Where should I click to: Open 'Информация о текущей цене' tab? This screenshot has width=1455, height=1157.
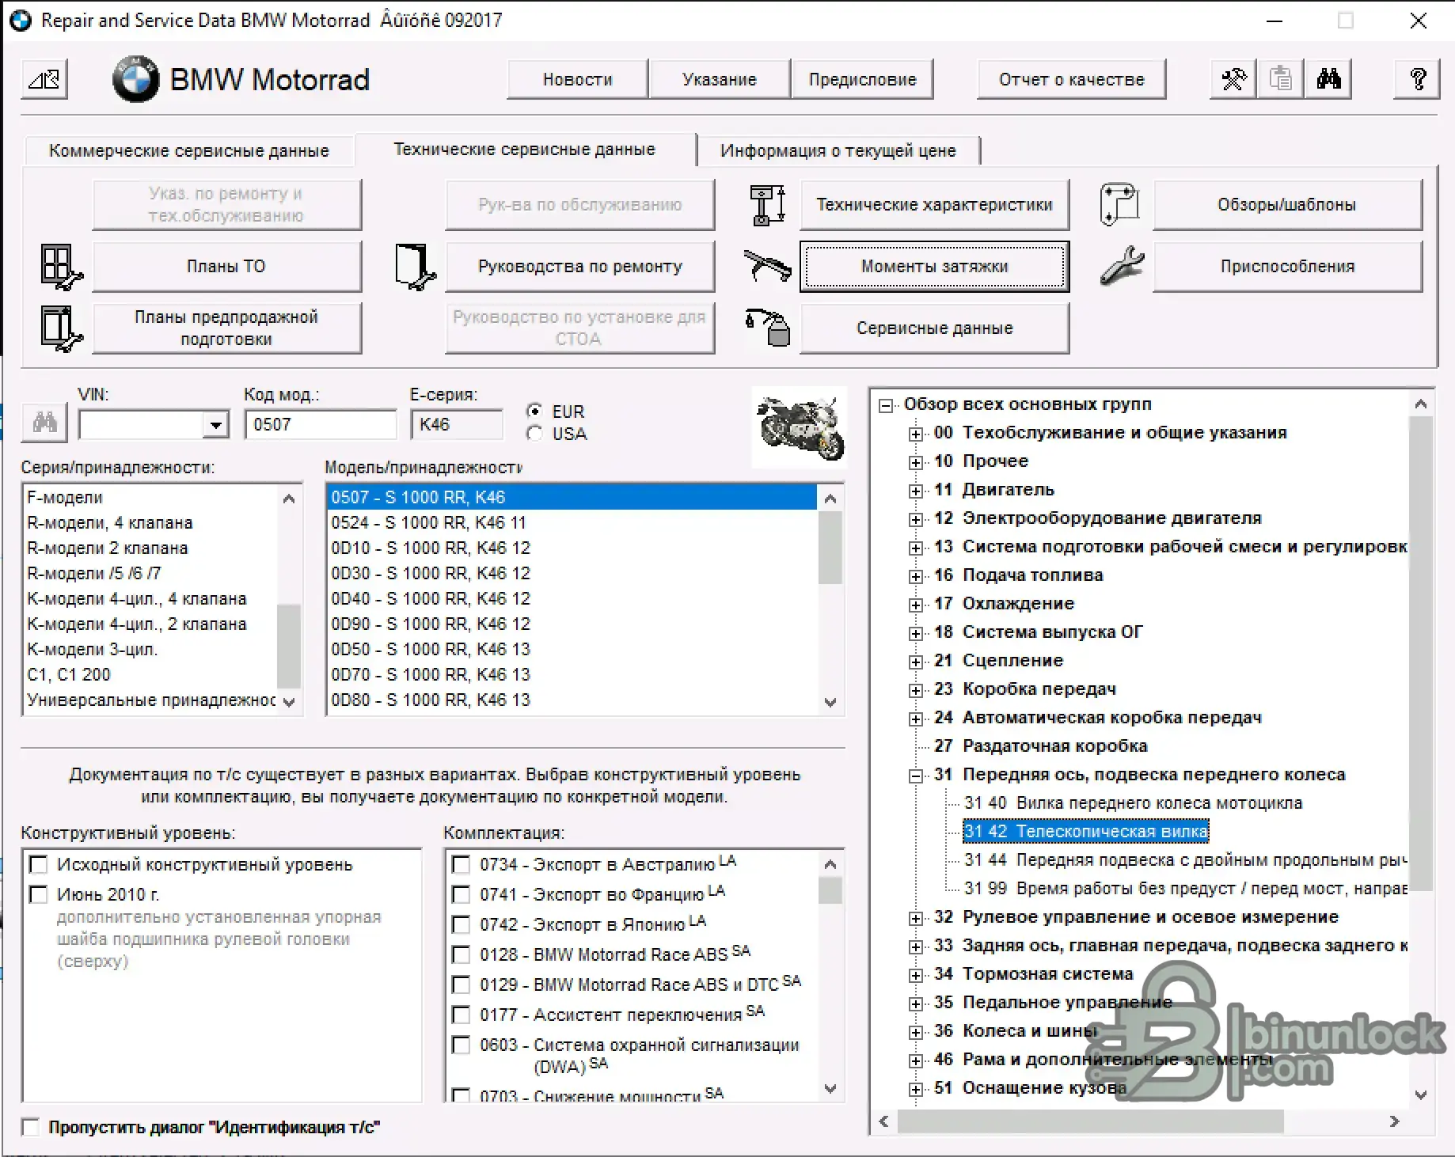click(838, 150)
